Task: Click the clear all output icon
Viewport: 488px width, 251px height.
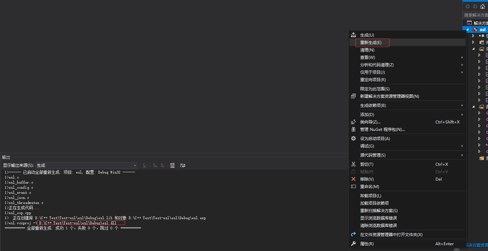Action: click(172, 165)
